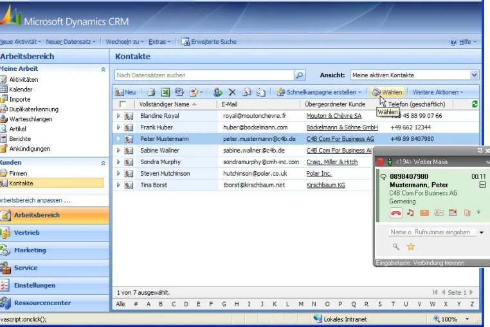Open the Ressourcencenter area
Image resolution: width=490 pixels, height=327 pixels.
click(55, 303)
